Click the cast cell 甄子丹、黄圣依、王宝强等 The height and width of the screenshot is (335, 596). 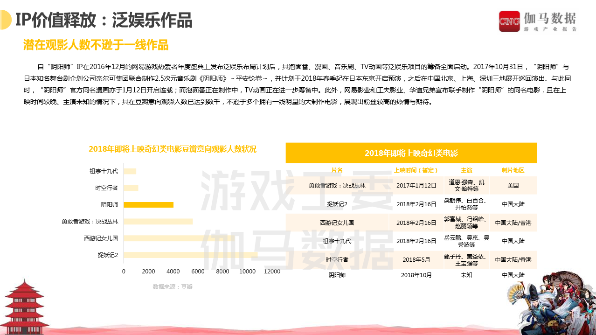[x=466, y=259]
